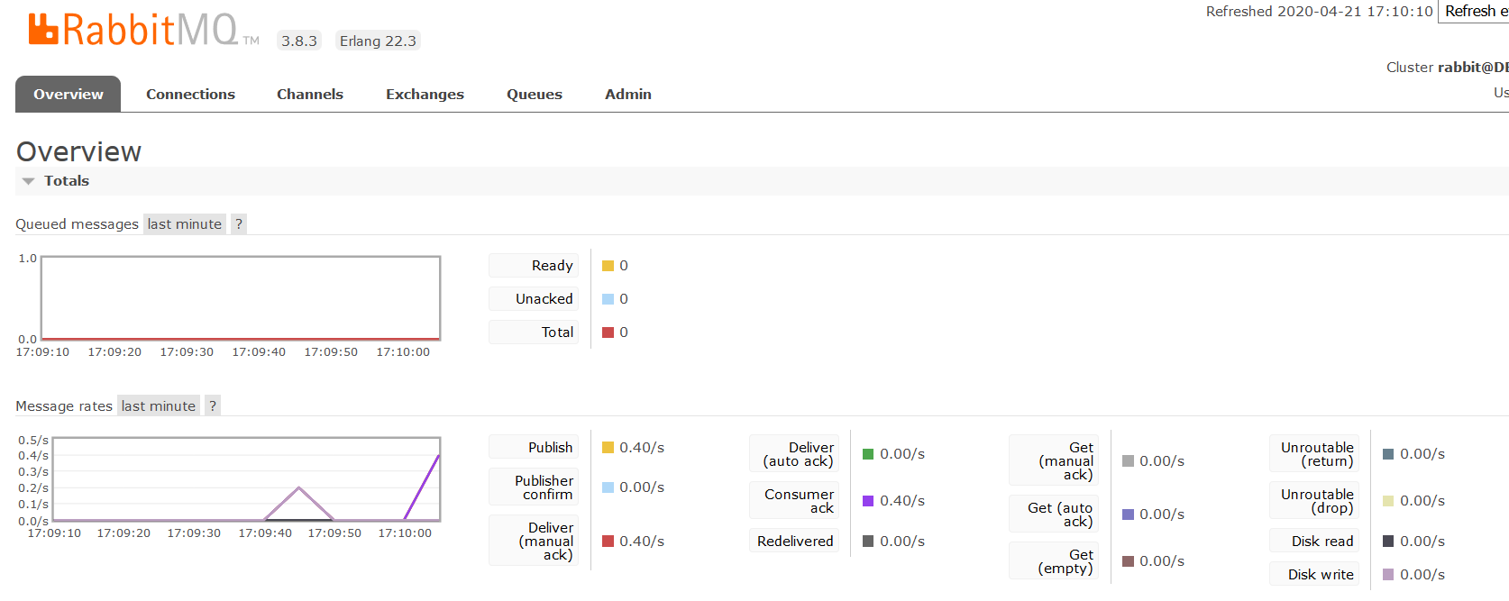The height and width of the screenshot is (601, 1509).
Task: Open Queued messages help question mark
Action: click(x=239, y=224)
